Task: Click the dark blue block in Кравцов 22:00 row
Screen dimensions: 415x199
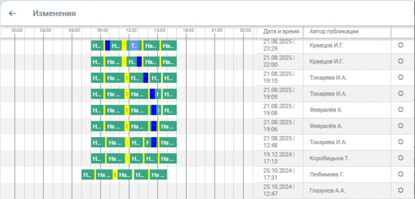Action: click(139, 61)
